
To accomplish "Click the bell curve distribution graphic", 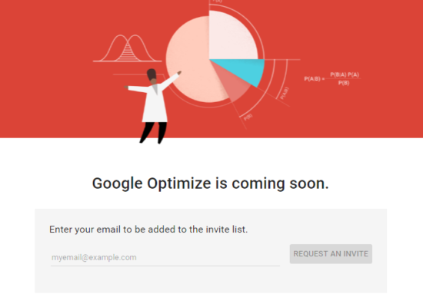I will pos(128,48).
